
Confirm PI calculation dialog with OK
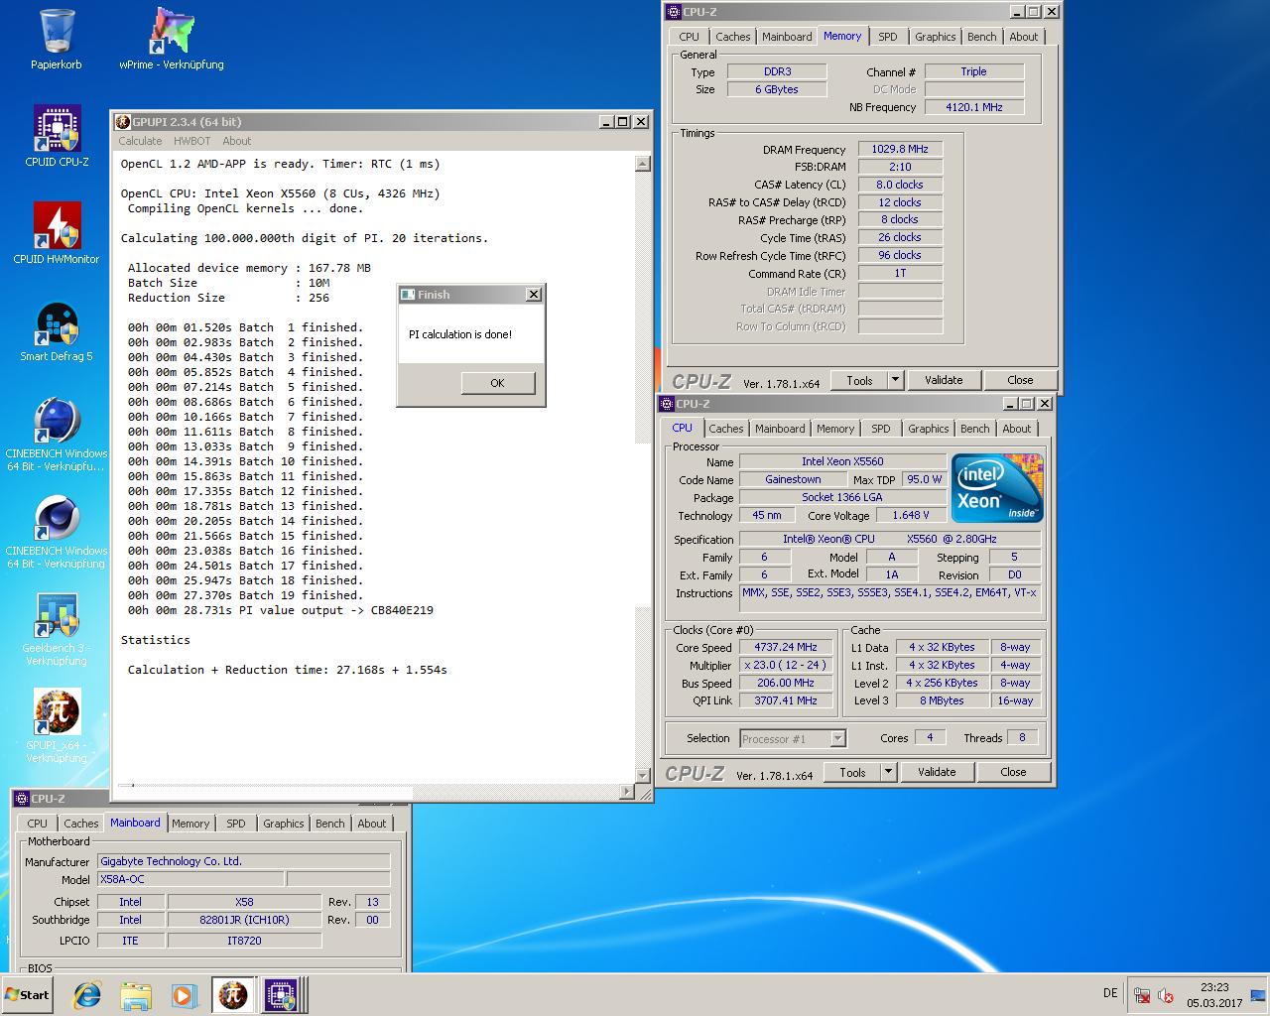click(x=497, y=383)
